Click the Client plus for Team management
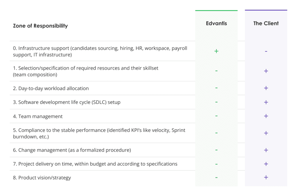The height and width of the screenshot is (196, 297). [x=266, y=116]
